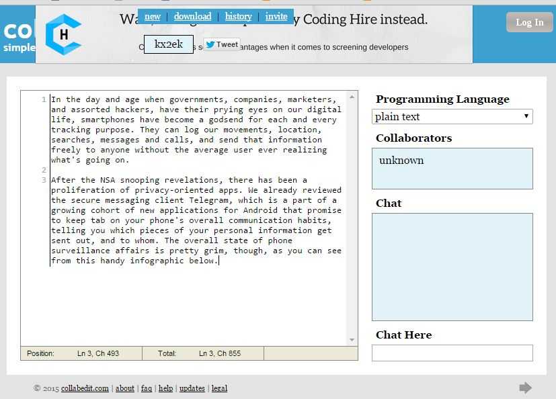Viewport: 556px width, 399px height.
Task: Open the 'faq' footer link
Action: 146,388
